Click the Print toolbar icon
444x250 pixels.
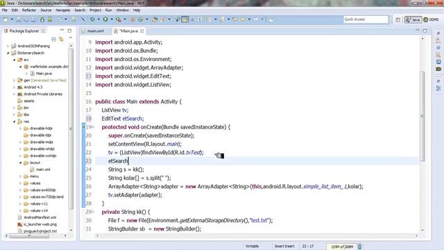[x=33, y=19]
